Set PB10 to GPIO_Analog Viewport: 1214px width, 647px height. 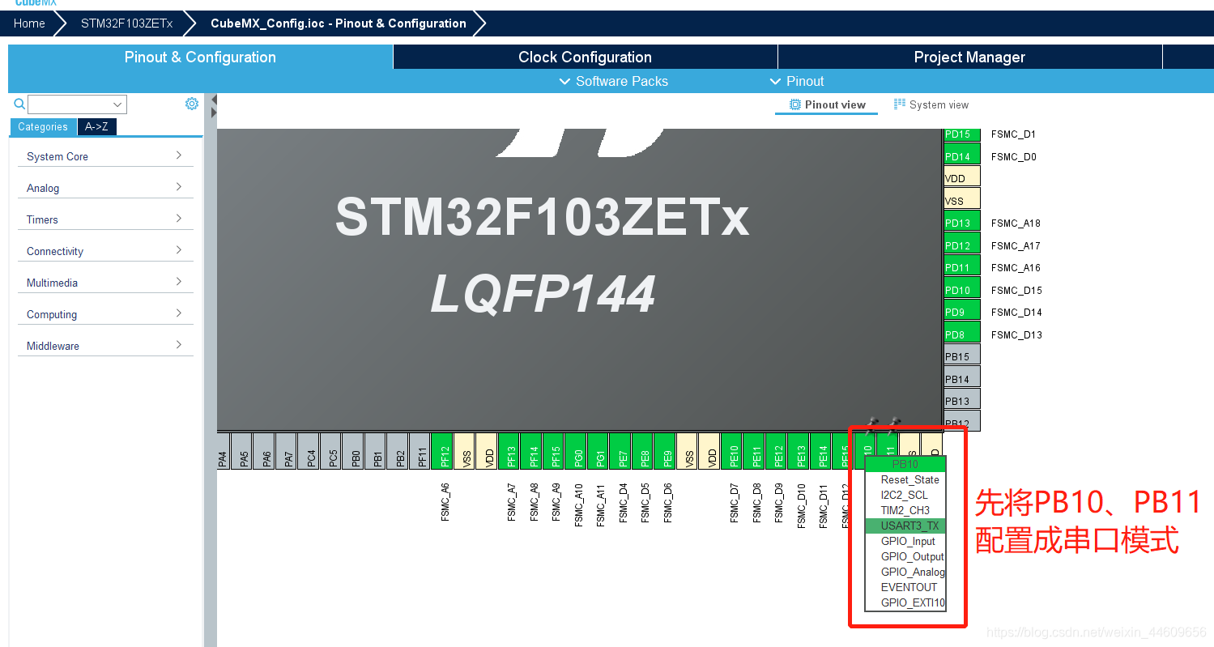pos(905,572)
